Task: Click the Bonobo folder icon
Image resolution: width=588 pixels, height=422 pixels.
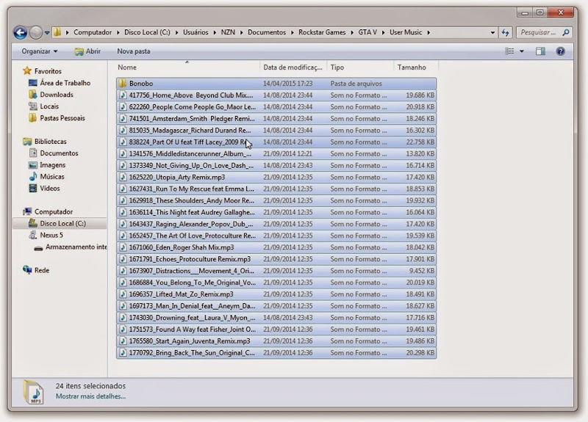Action: coord(123,83)
